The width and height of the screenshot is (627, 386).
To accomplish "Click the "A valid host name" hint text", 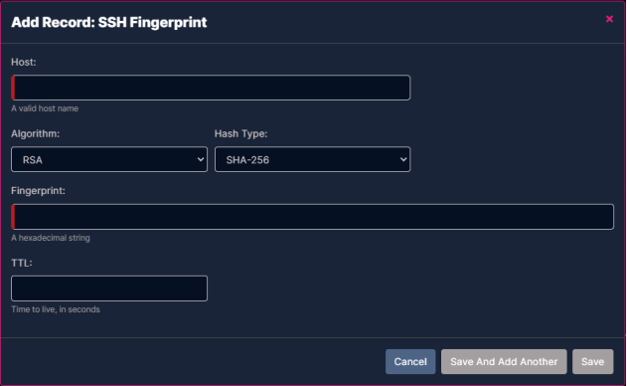I will pyautogui.click(x=45, y=108).
